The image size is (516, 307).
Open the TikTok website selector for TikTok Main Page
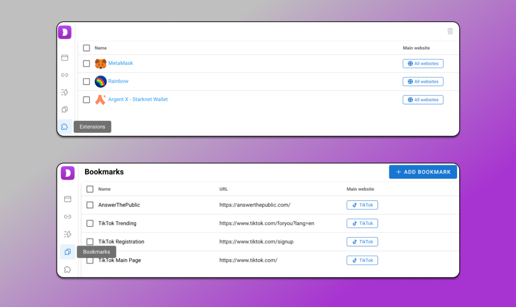point(362,260)
